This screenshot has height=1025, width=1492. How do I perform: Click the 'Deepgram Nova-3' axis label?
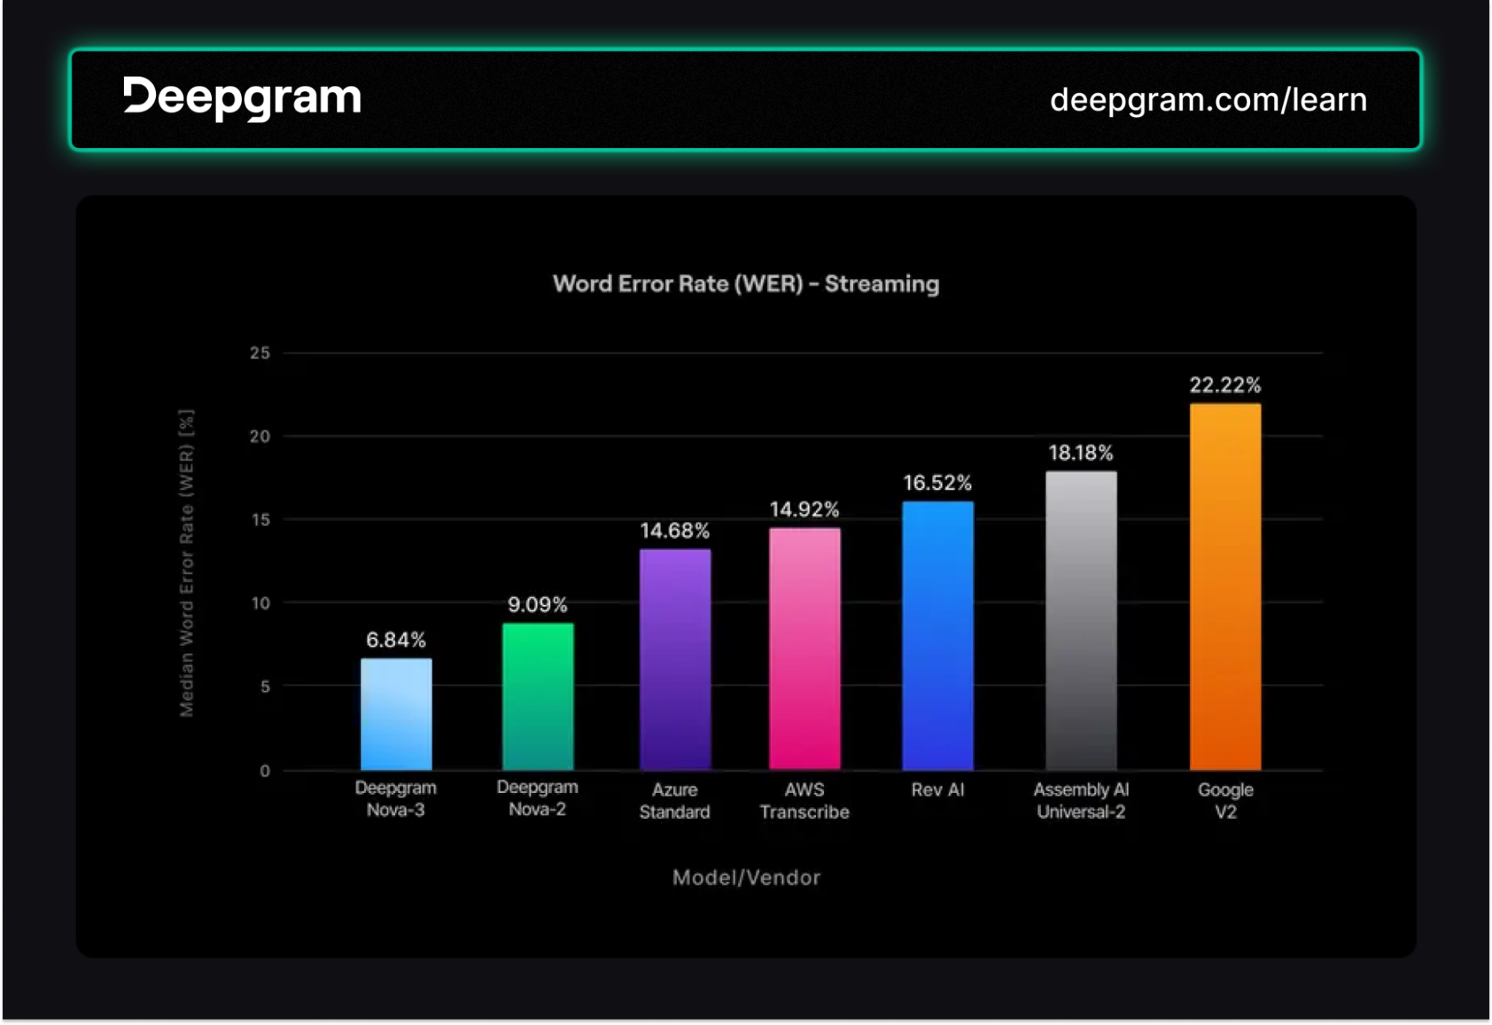click(396, 799)
